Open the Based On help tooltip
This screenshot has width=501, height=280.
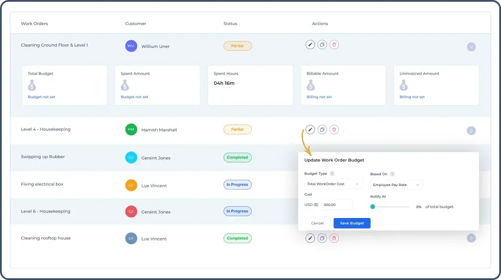click(x=392, y=174)
